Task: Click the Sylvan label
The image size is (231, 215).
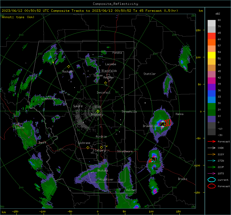Action: click(98, 75)
